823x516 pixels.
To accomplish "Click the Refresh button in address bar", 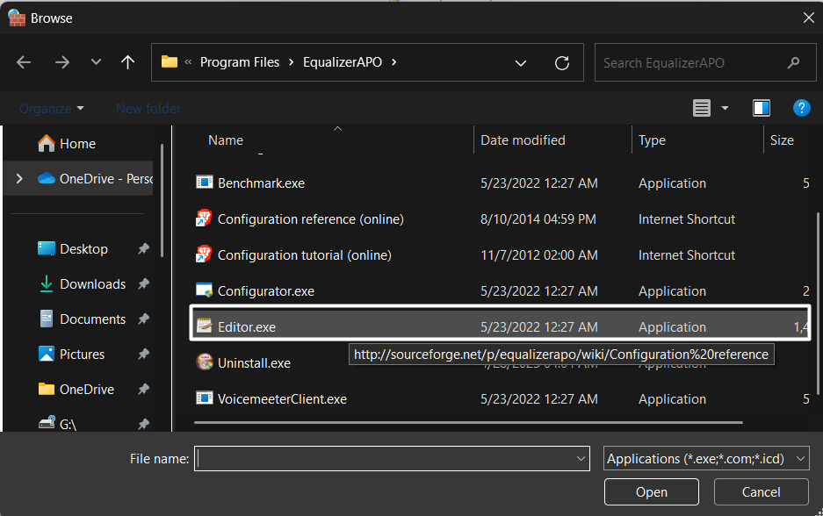I will pyautogui.click(x=562, y=63).
